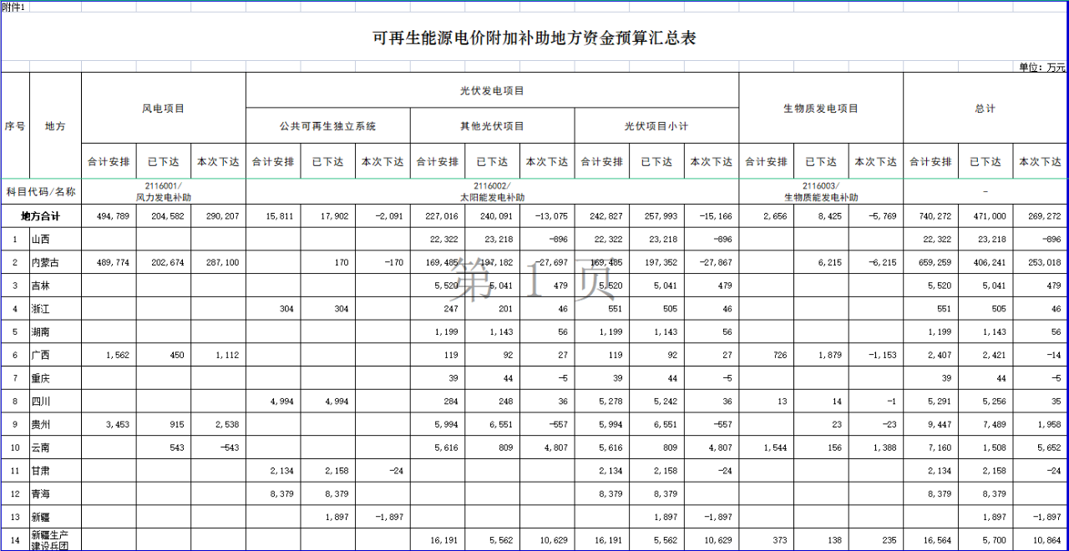
Task: Select the 浙江 row label
Action: (41, 309)
